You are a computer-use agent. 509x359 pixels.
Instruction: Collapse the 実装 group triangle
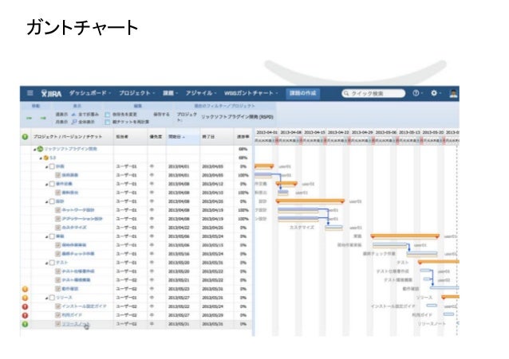pyautogui.click(x=47, y=237)
